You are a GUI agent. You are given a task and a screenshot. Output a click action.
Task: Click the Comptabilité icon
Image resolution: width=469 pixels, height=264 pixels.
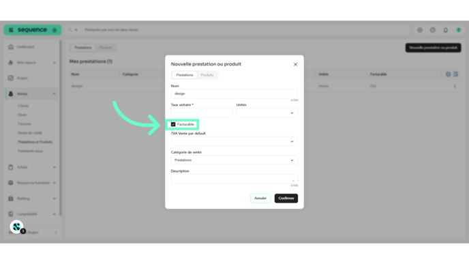tap(11, 214)
